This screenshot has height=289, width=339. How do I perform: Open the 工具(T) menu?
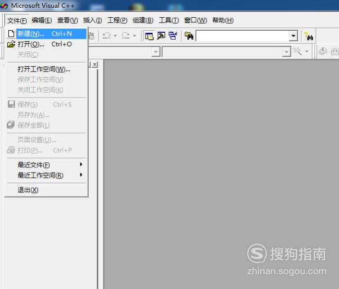168,20
